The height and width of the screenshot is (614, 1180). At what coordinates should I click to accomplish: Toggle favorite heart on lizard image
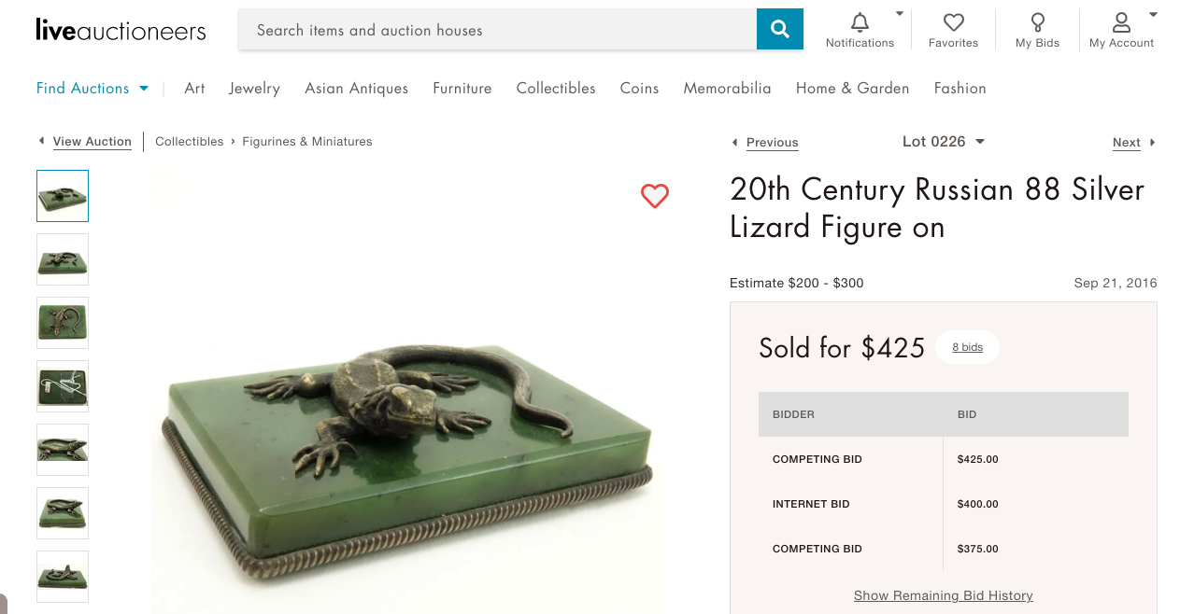655,196
